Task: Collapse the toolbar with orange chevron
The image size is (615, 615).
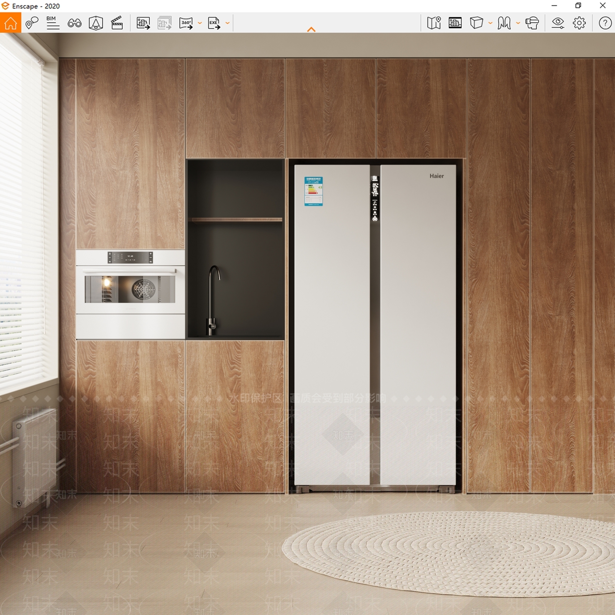Action: 311,29
